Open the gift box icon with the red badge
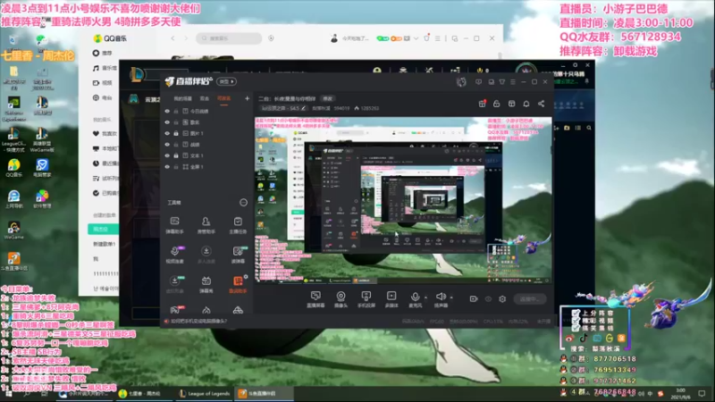Image resolution: width=715 pixels, height=402 pixels. click(x=482, y=104)
